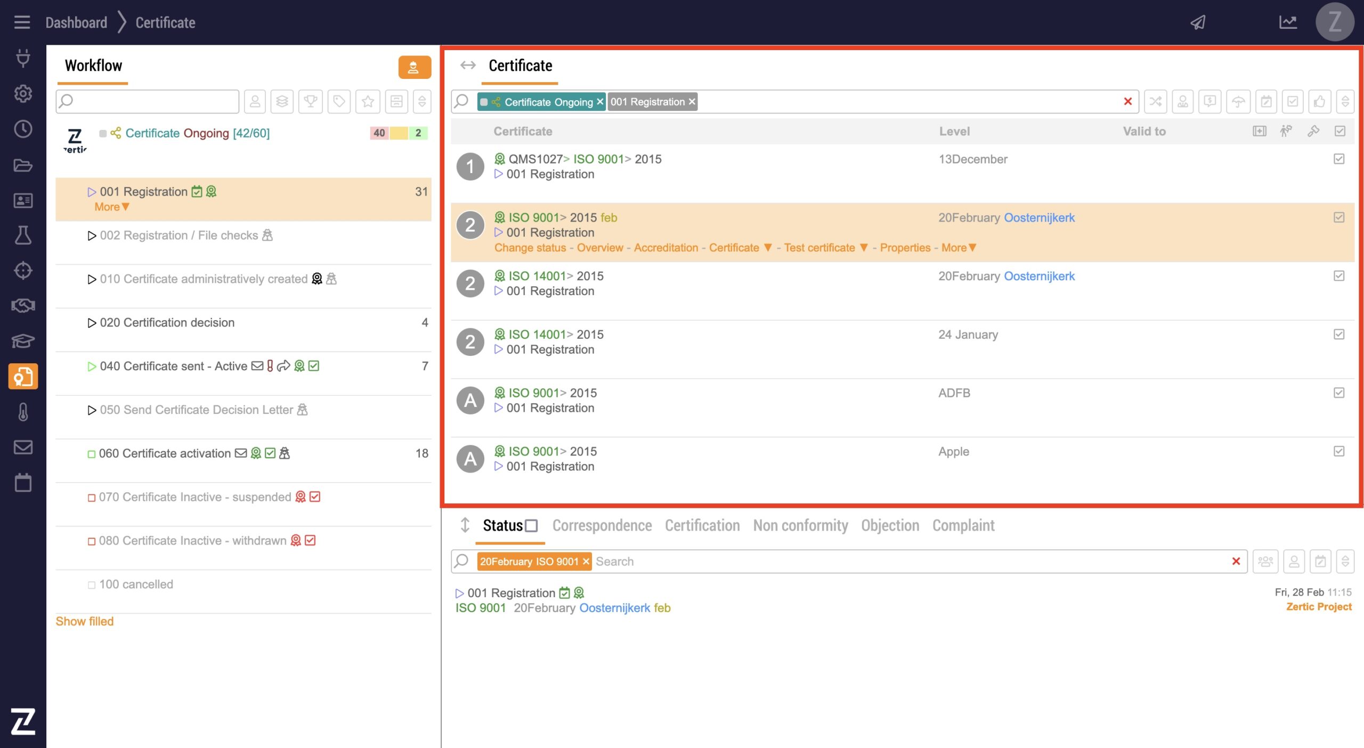Image resolution: width=1364 pixels, height=748 pixels.
Task: Click the thumbs-up icon in Certificate toolbar
Action: pos(1319,101)
